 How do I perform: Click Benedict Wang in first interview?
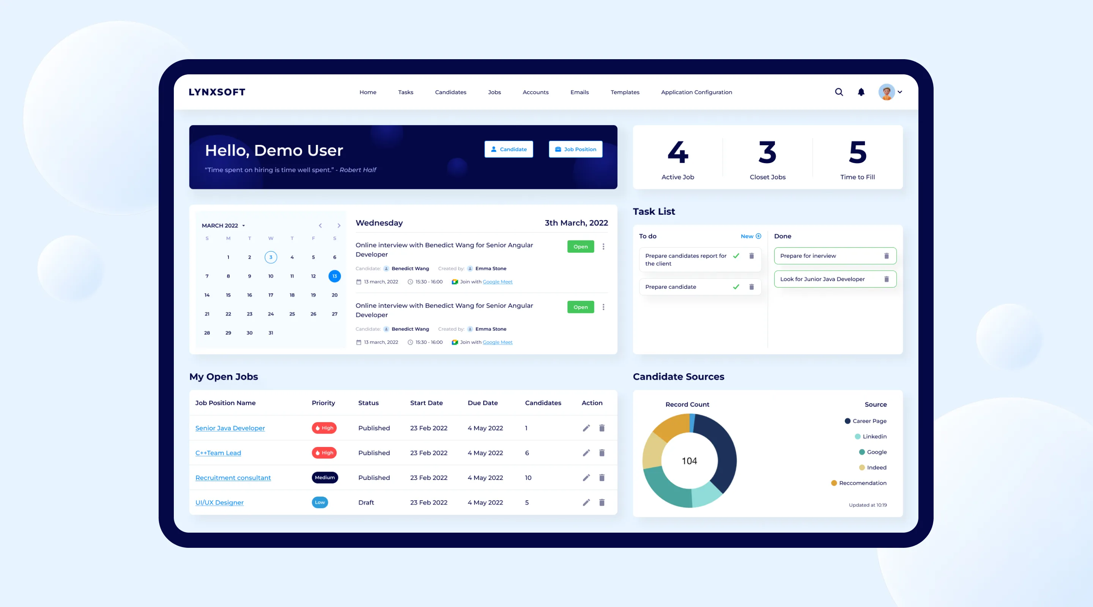(x=410, y=269)
